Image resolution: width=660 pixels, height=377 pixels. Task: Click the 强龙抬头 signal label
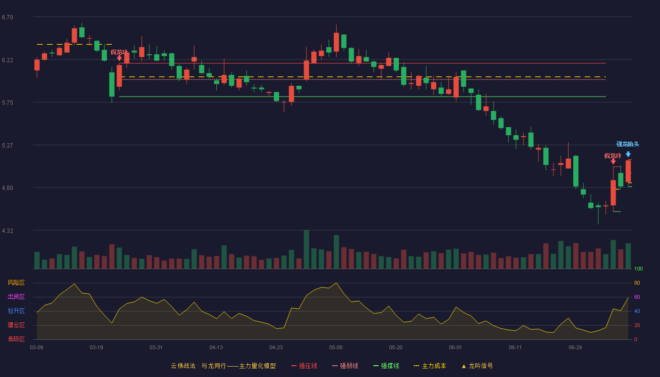click(628, 144)
